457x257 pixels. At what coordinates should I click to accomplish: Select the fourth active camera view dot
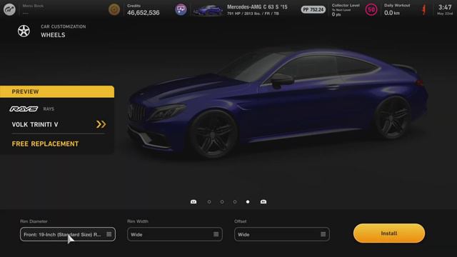248,201
